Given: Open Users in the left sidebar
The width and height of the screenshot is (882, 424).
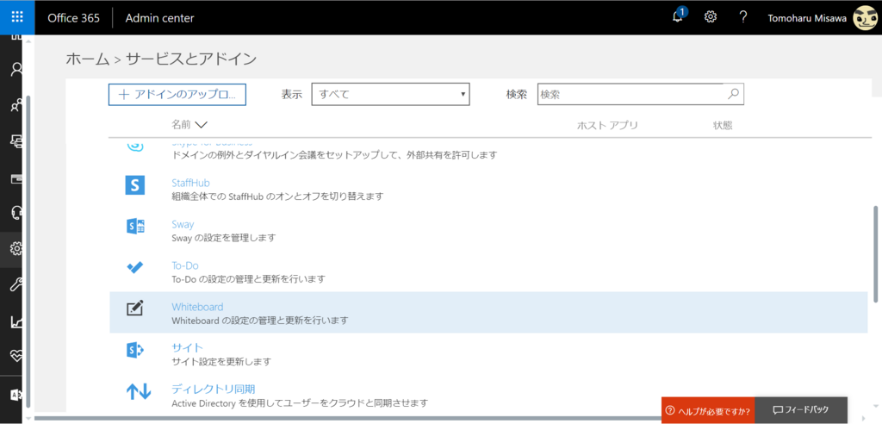Looking at the screenshot, I should pos(17,69).
